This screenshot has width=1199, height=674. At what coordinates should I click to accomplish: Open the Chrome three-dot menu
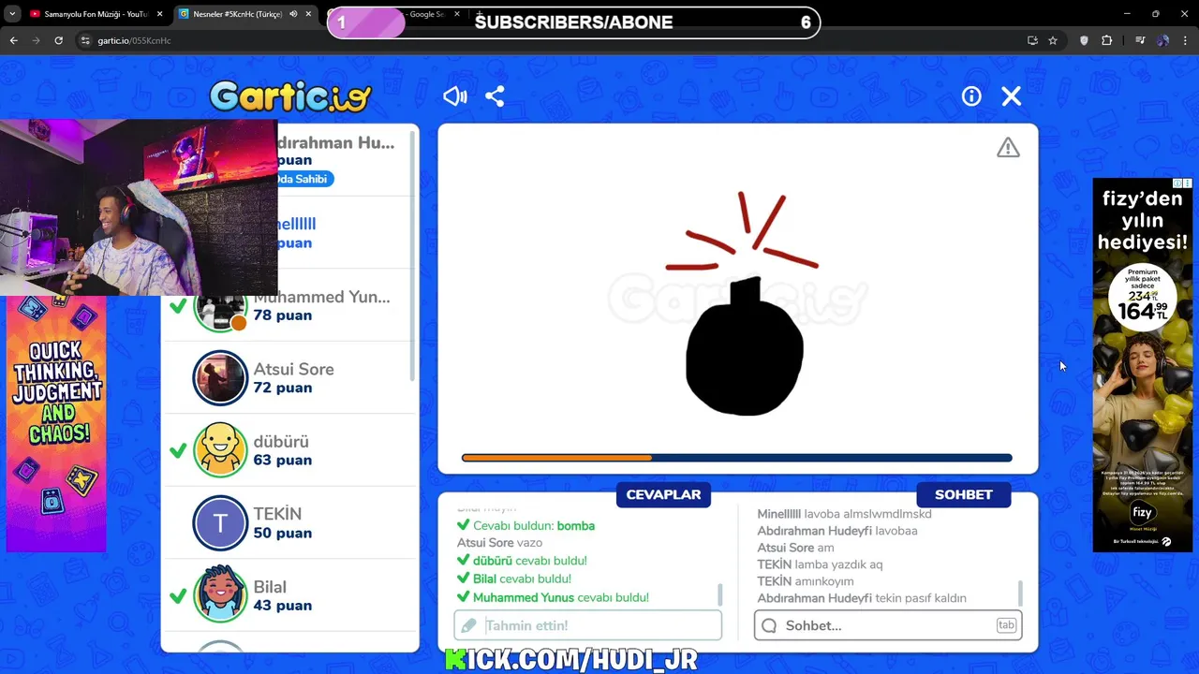pyautogui.click(x=1186, y=40)
